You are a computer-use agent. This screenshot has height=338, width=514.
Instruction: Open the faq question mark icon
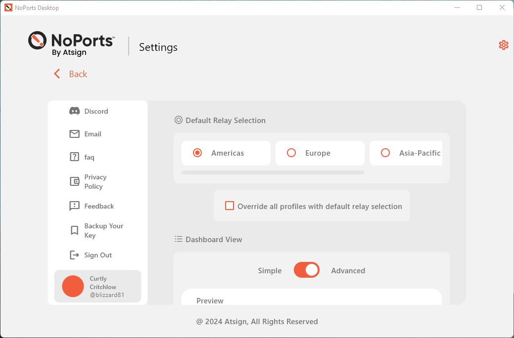[75, 157]
